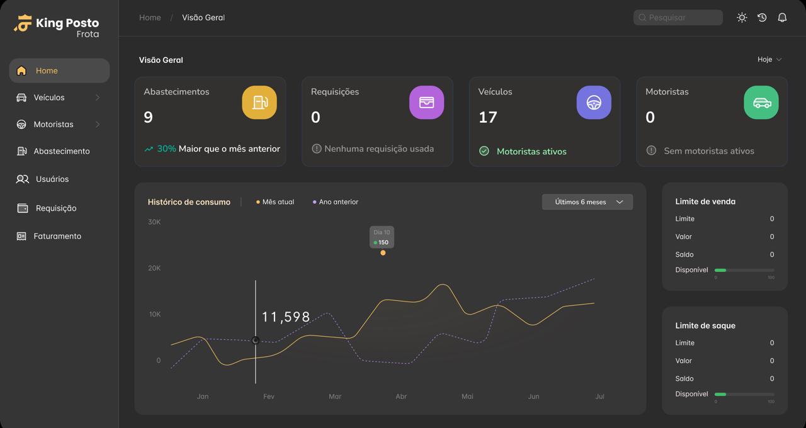Screen dimensions: 806x428
Task: Click Limite de venda Disponível progress bar
Action: 744,270
